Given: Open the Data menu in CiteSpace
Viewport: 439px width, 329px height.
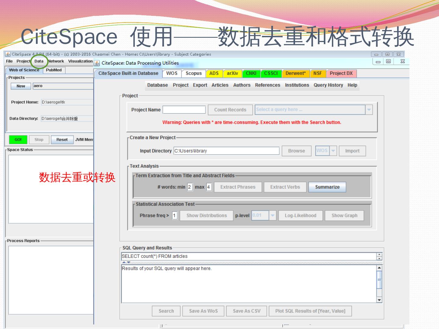Looking at the screenshot, I should click(39, 61).
